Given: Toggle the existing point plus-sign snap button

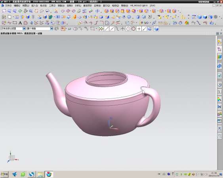Looking at the screenshot, I should (139, 29).
